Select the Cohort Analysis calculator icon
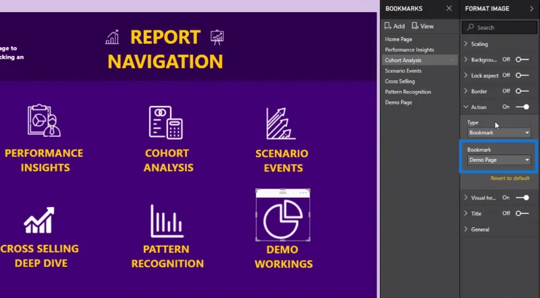This screenshot has width=540, height=298. coord(165,122)
